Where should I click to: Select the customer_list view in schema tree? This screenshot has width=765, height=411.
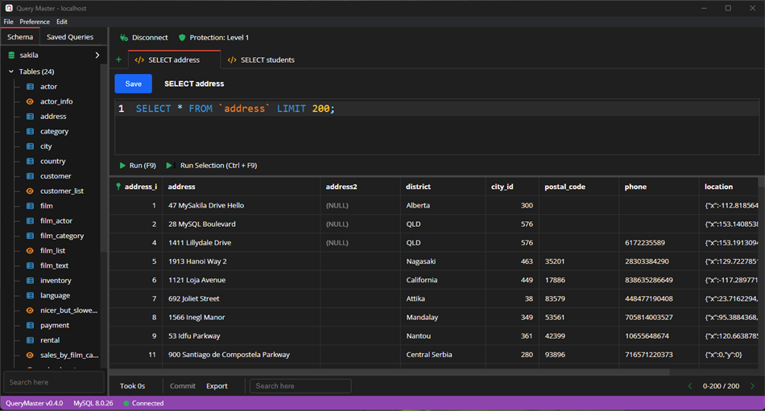pos(62,191)
